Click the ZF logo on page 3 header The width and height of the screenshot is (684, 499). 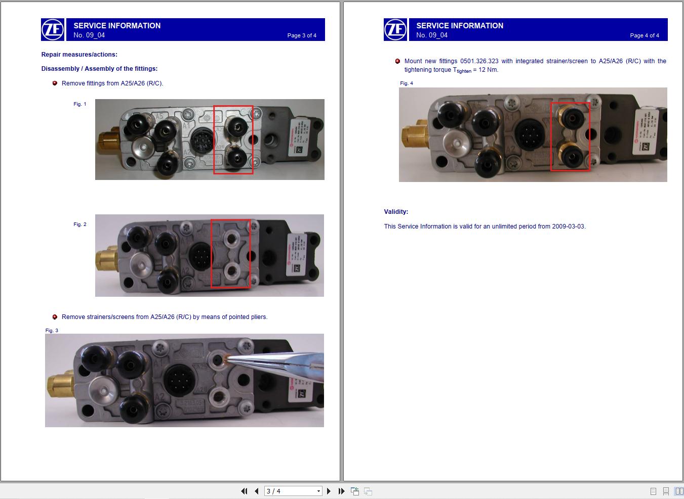53,29
